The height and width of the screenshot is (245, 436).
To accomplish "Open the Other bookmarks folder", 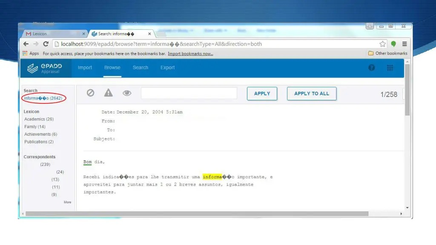I will [388, 54].
